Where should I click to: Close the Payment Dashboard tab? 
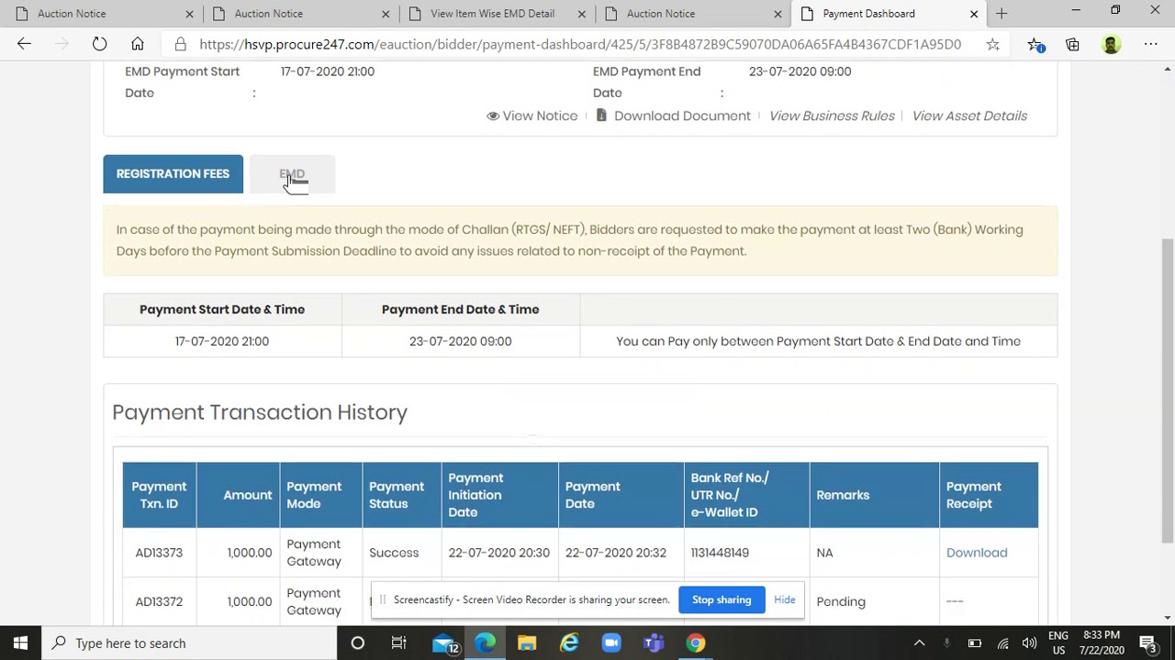(974, 14)
